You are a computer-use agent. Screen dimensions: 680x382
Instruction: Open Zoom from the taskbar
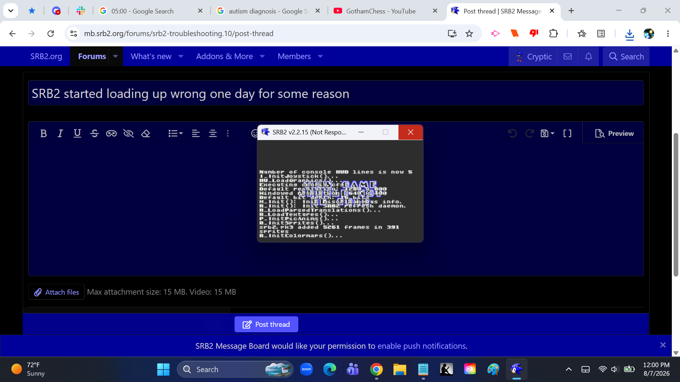[306, 370]
